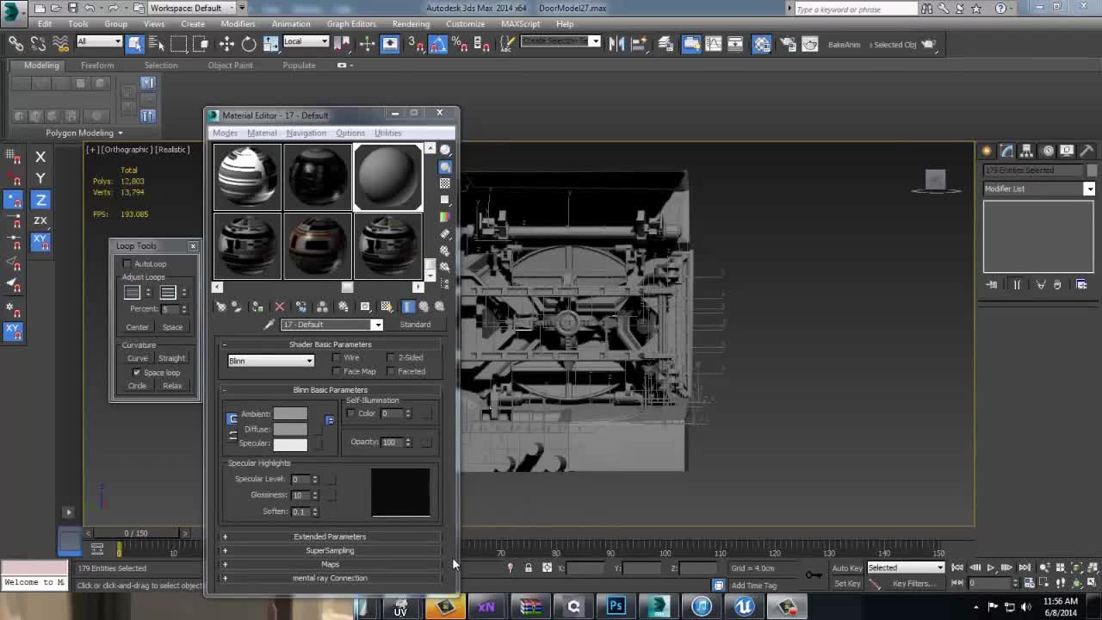Screen dimensions: 1102x620
Task: Open the Rendering menu
Action: point(411,24)
